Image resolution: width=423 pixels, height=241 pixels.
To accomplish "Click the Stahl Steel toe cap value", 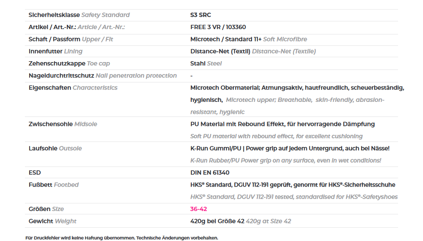I will [x=206, y=63].
